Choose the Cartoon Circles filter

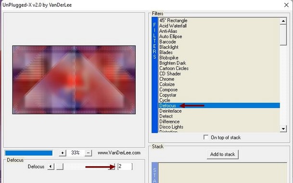click(x=174, y=68)
